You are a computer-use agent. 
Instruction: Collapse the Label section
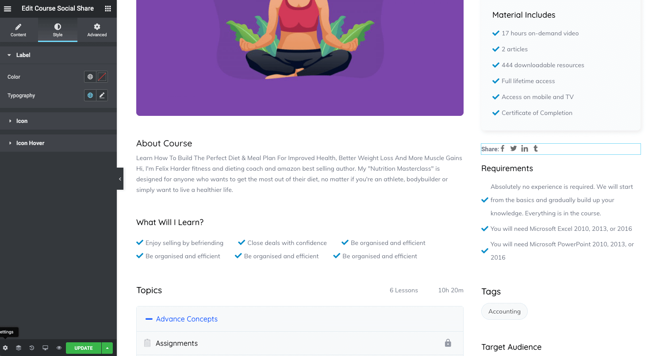click(58, 55)
